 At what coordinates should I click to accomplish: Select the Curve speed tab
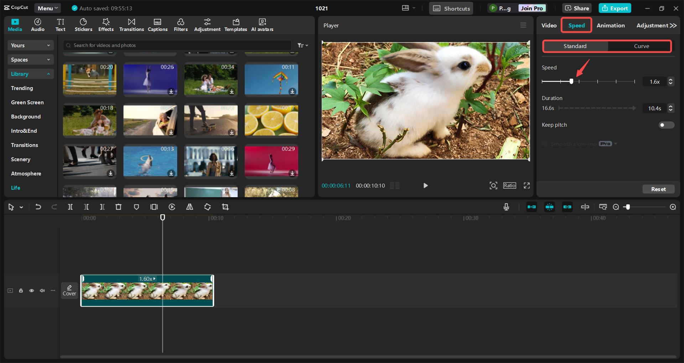641,46
